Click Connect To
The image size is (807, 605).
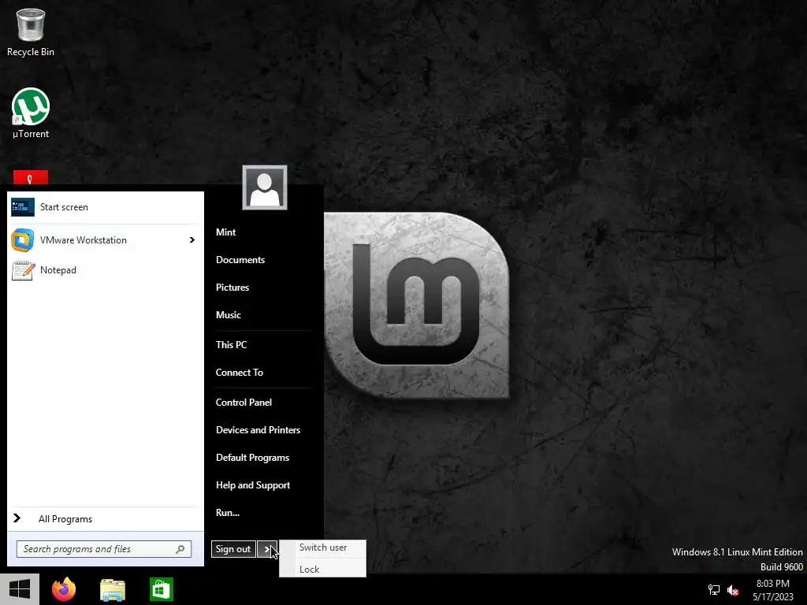pos(240,373)
